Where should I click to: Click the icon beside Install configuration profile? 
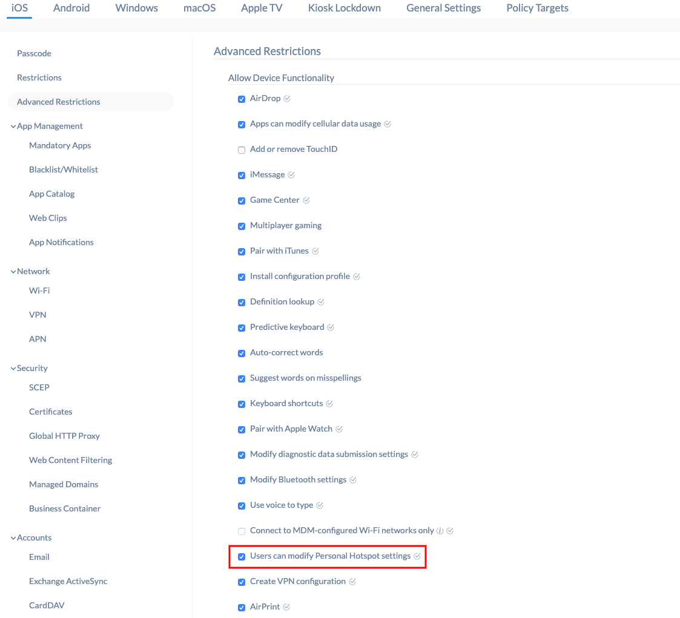tap(357, 277)
